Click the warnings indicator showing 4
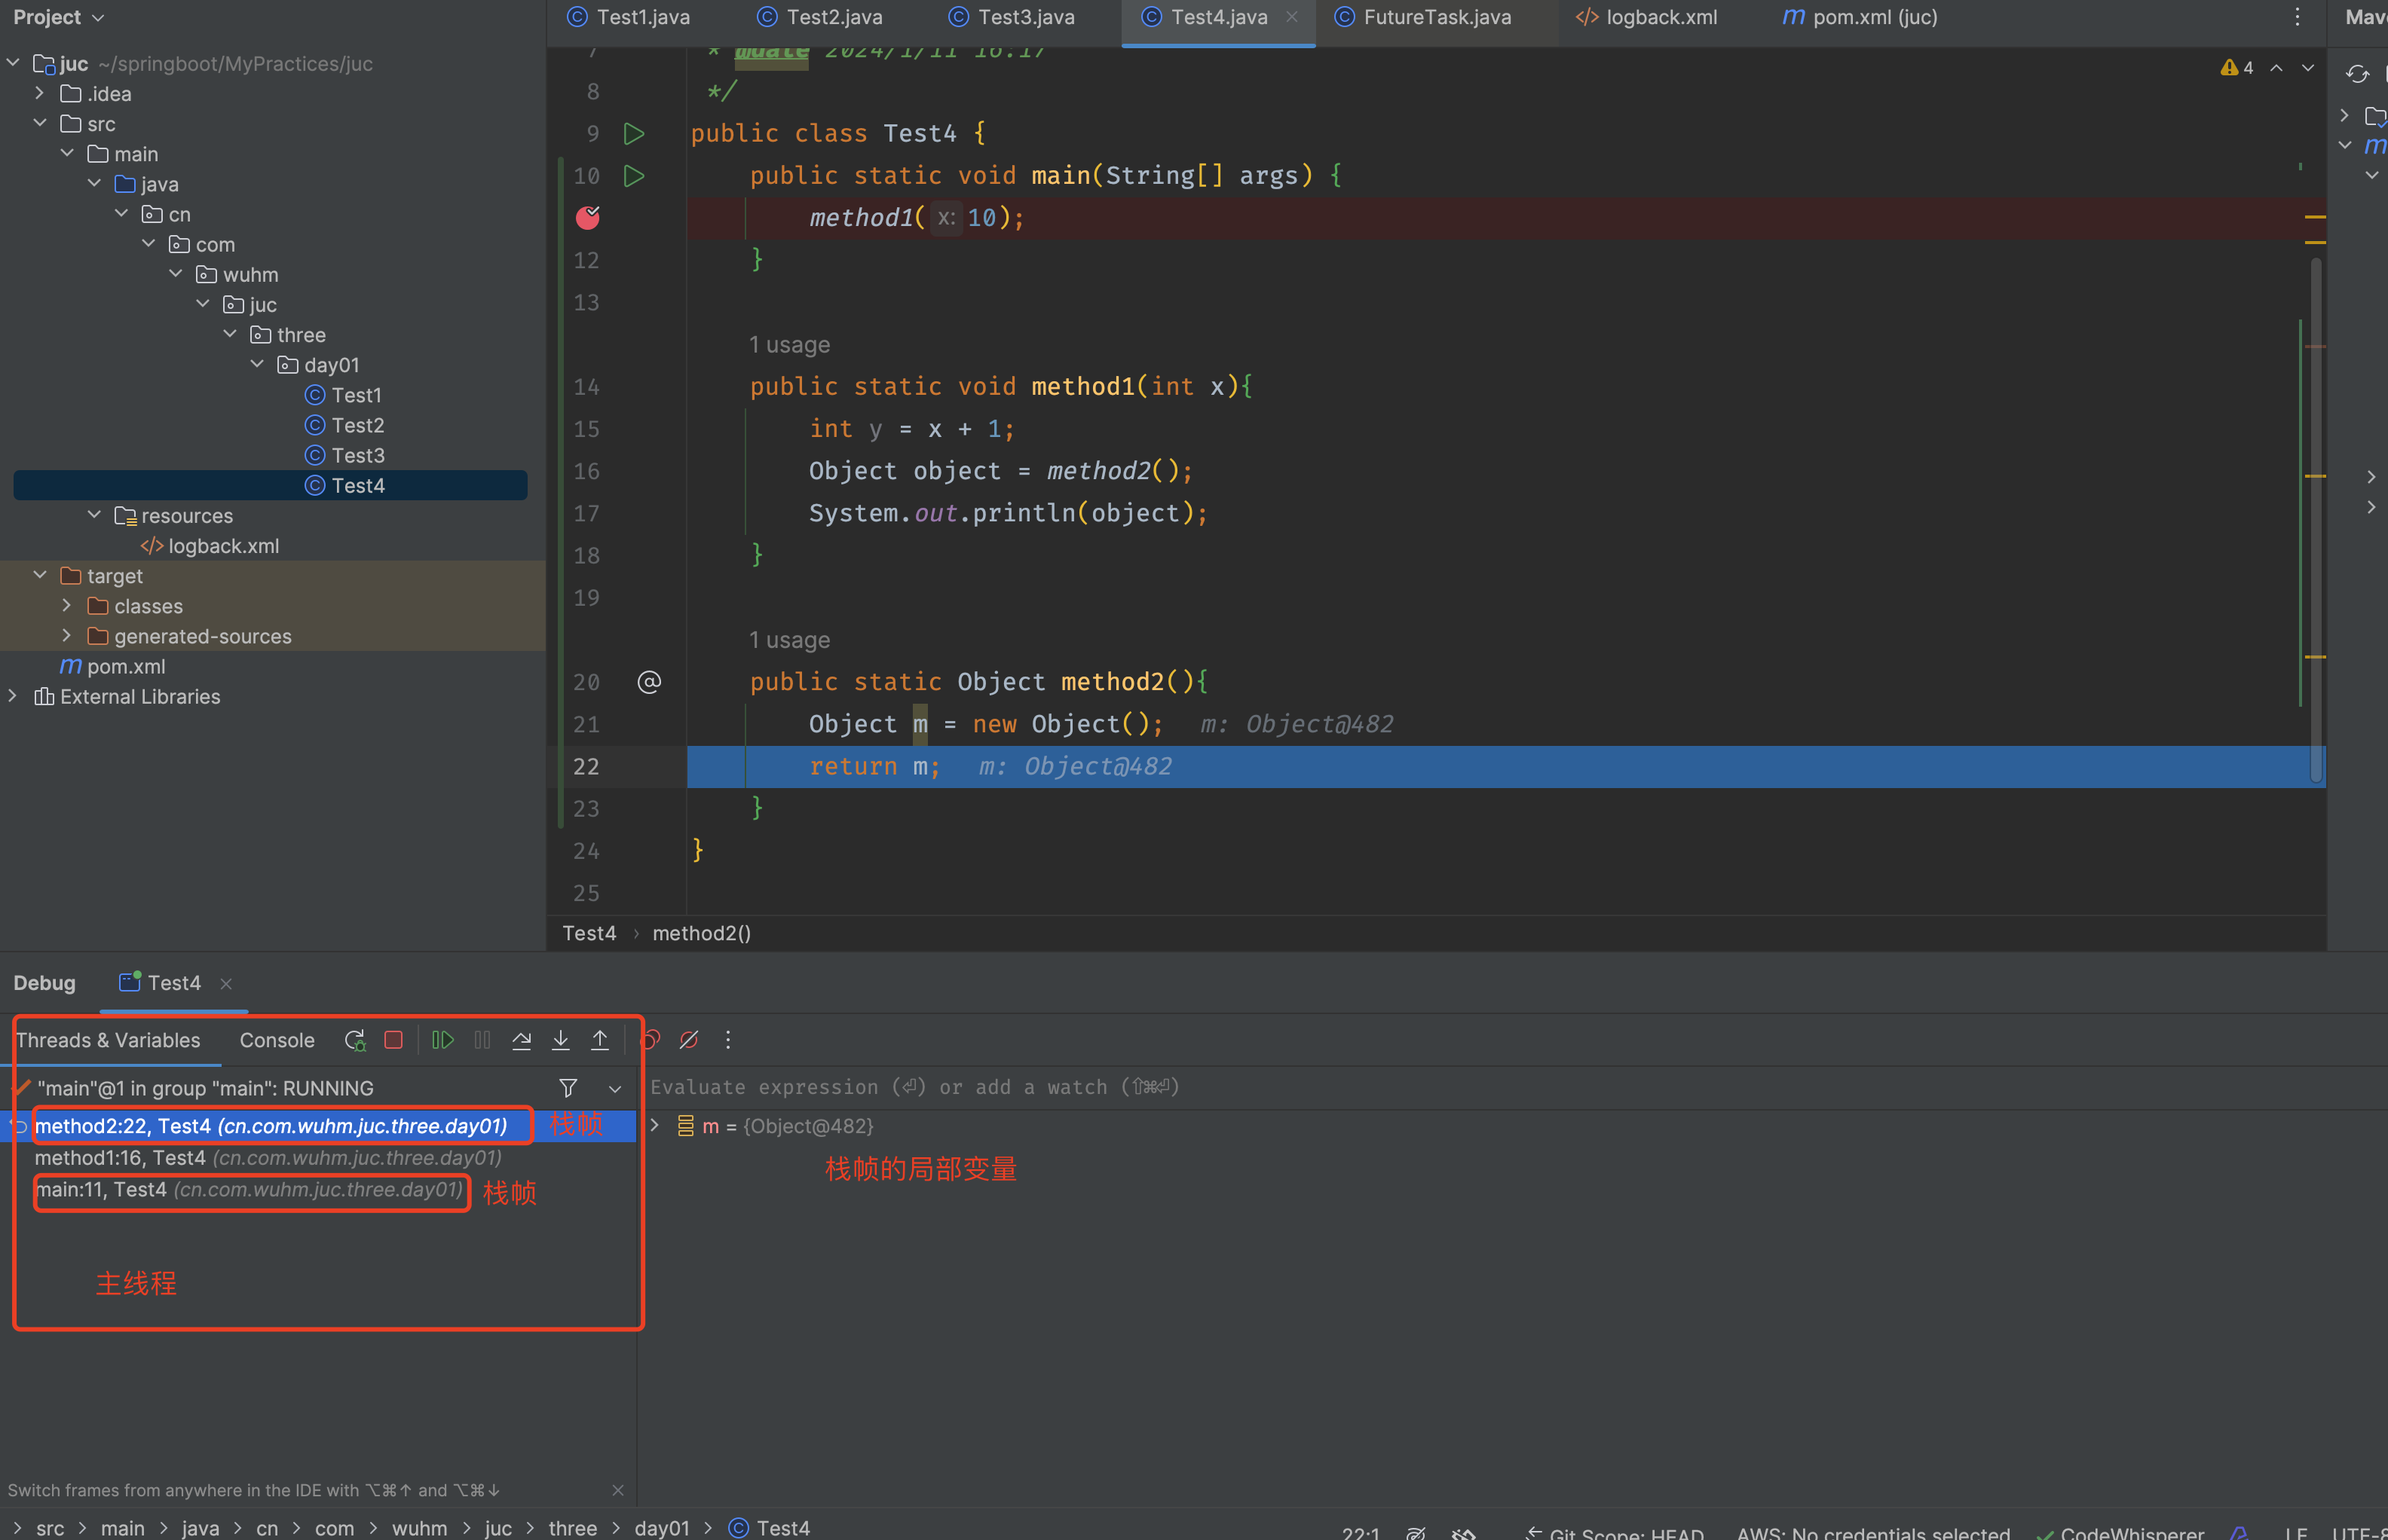 pyautogui.click(x=2237, y=68)
